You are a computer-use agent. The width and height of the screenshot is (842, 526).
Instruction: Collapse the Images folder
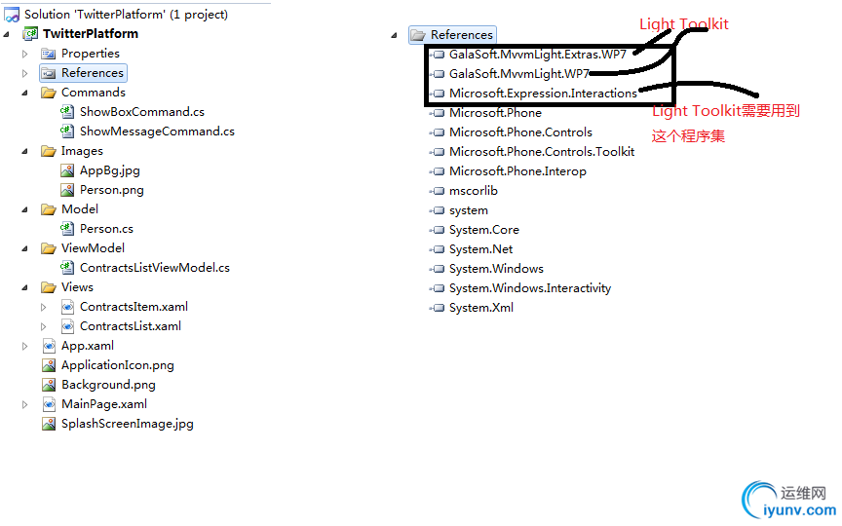coord(25,151)
